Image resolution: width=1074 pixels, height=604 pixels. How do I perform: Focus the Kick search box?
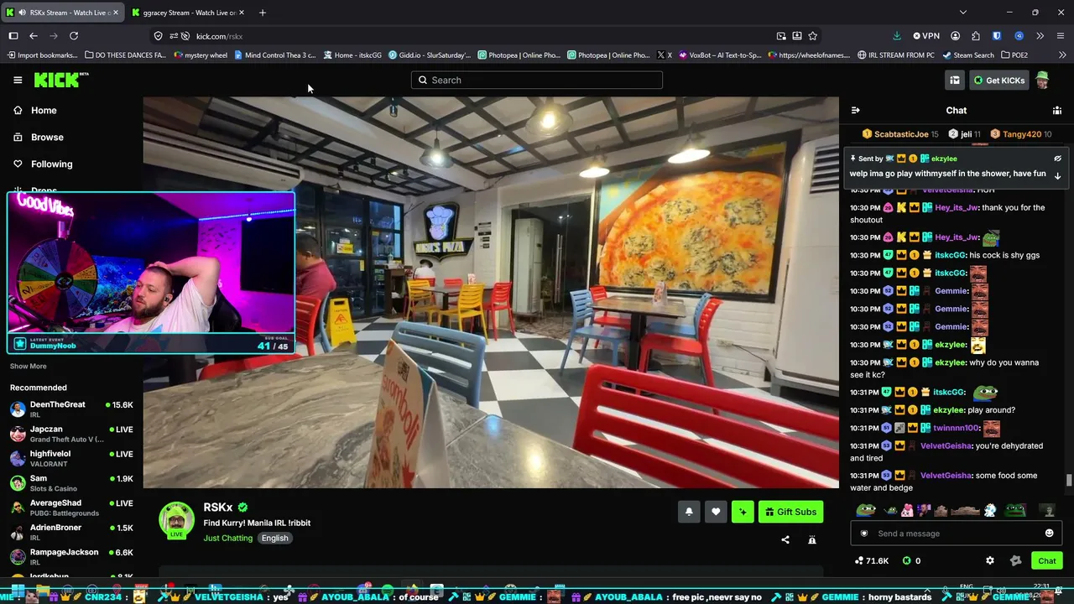coord(537,80)
